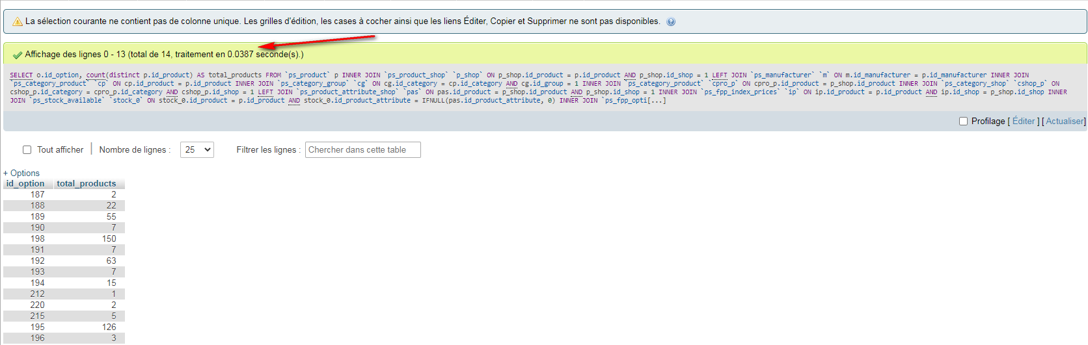
Task: Enable the Tout afficher checkbox
Action: 27,150
